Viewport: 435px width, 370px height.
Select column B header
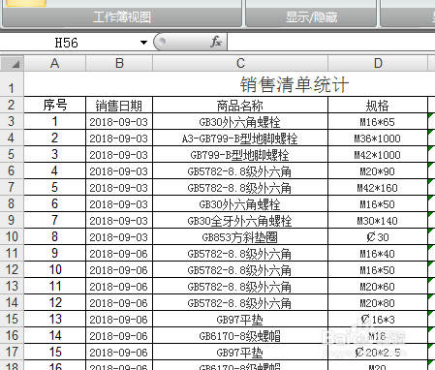coord(119,63)
